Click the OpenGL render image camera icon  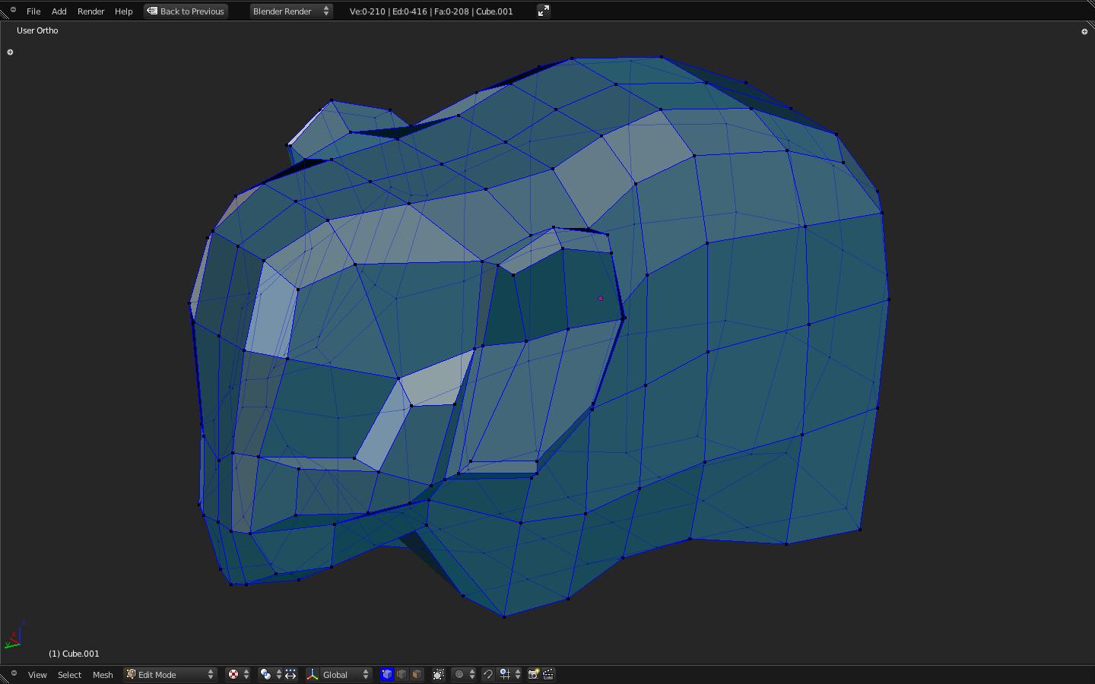[534, 674]
